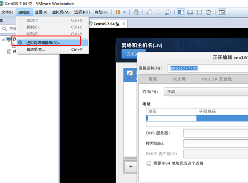The image size is (248, 183).
Task: Enable 需要 IPv4 地址完成这个连接 checkbox
Action: pos(149,163)
